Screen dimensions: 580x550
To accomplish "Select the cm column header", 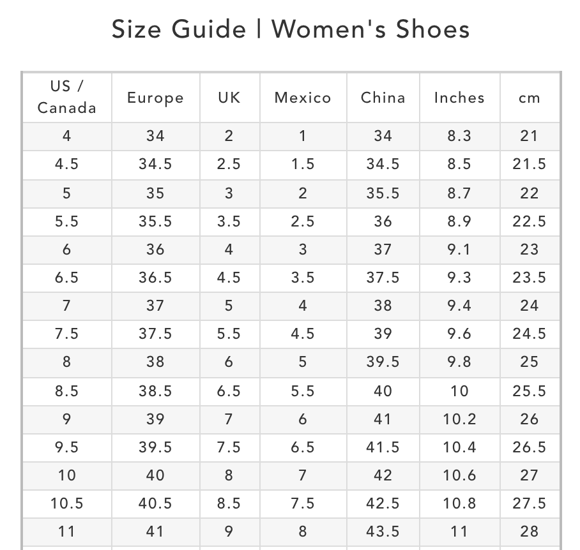I will click(x=530, y=98).
